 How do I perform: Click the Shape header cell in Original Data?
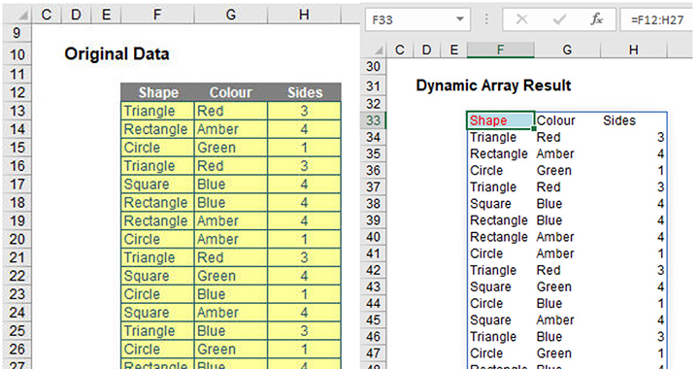pyautogui.click(x=158, y=92)
